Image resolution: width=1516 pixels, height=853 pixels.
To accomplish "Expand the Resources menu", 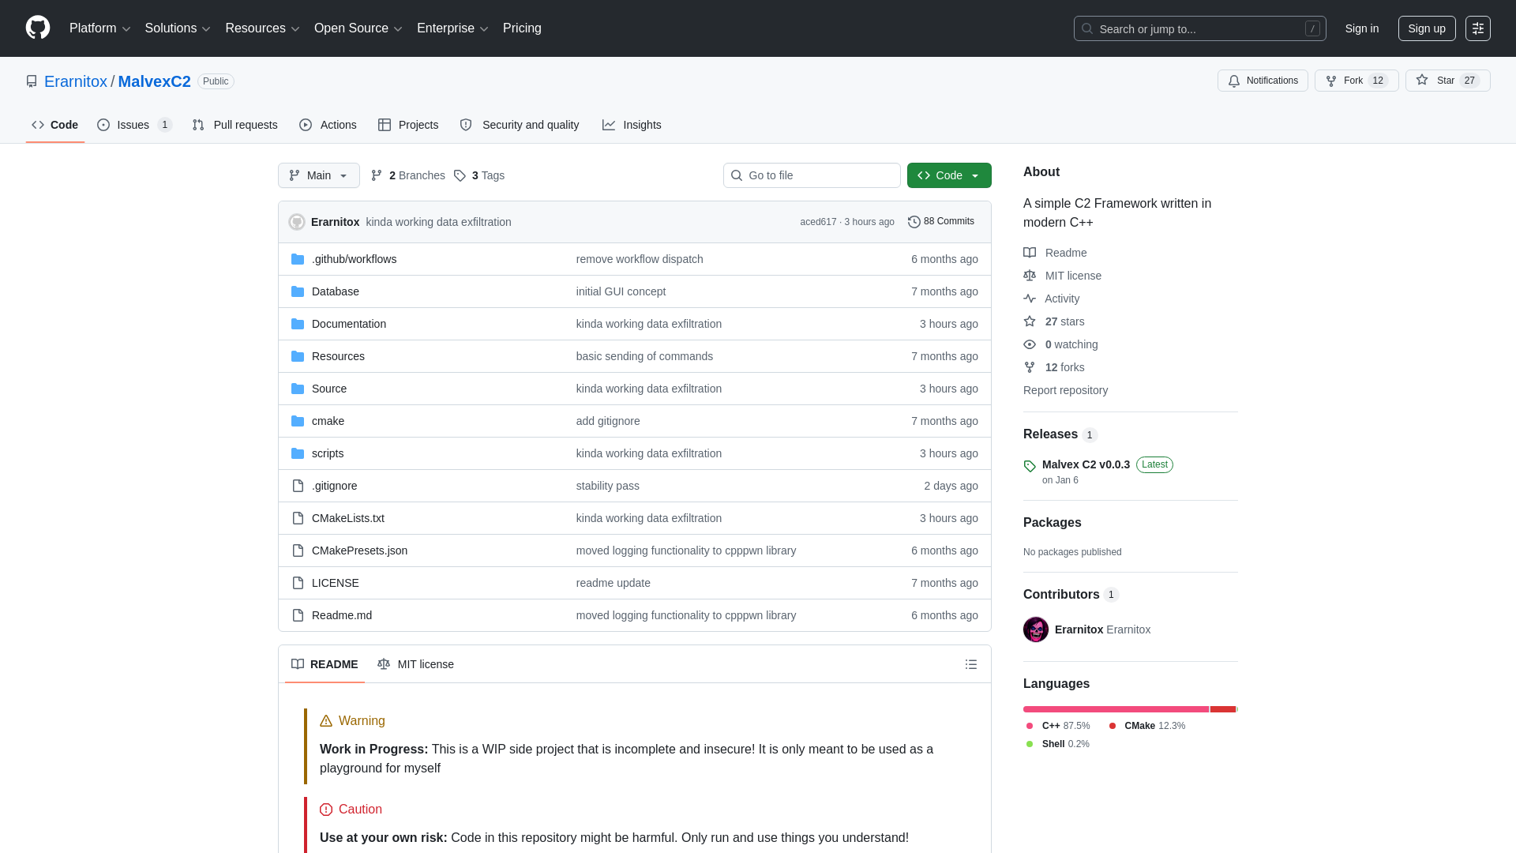I will (x=262, y=28).
